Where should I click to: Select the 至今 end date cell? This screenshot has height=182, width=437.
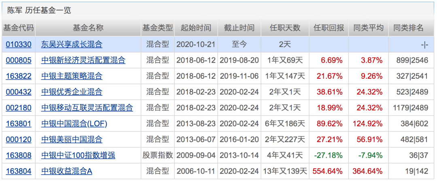click(239, 44)
